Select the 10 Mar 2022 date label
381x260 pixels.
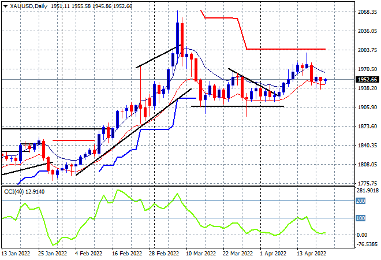[x=201, y=254]
